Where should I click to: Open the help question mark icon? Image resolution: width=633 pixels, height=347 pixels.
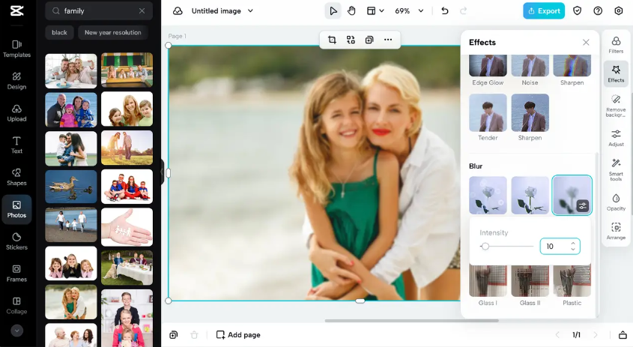(x=598, y=11)
